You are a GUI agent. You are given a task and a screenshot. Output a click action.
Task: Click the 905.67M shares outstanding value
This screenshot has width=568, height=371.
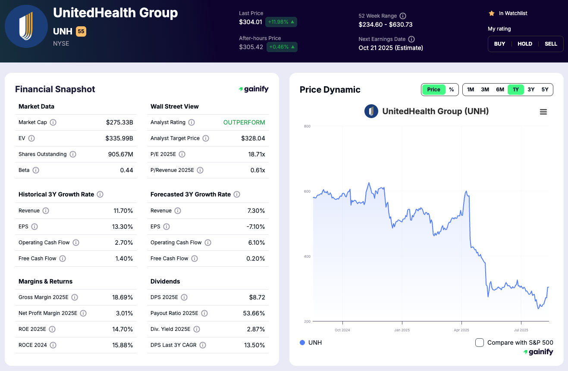[120, 154]
